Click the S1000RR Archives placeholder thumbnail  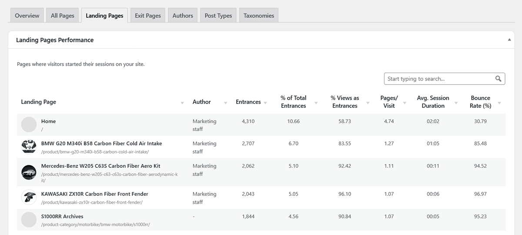tap(29, 219)
